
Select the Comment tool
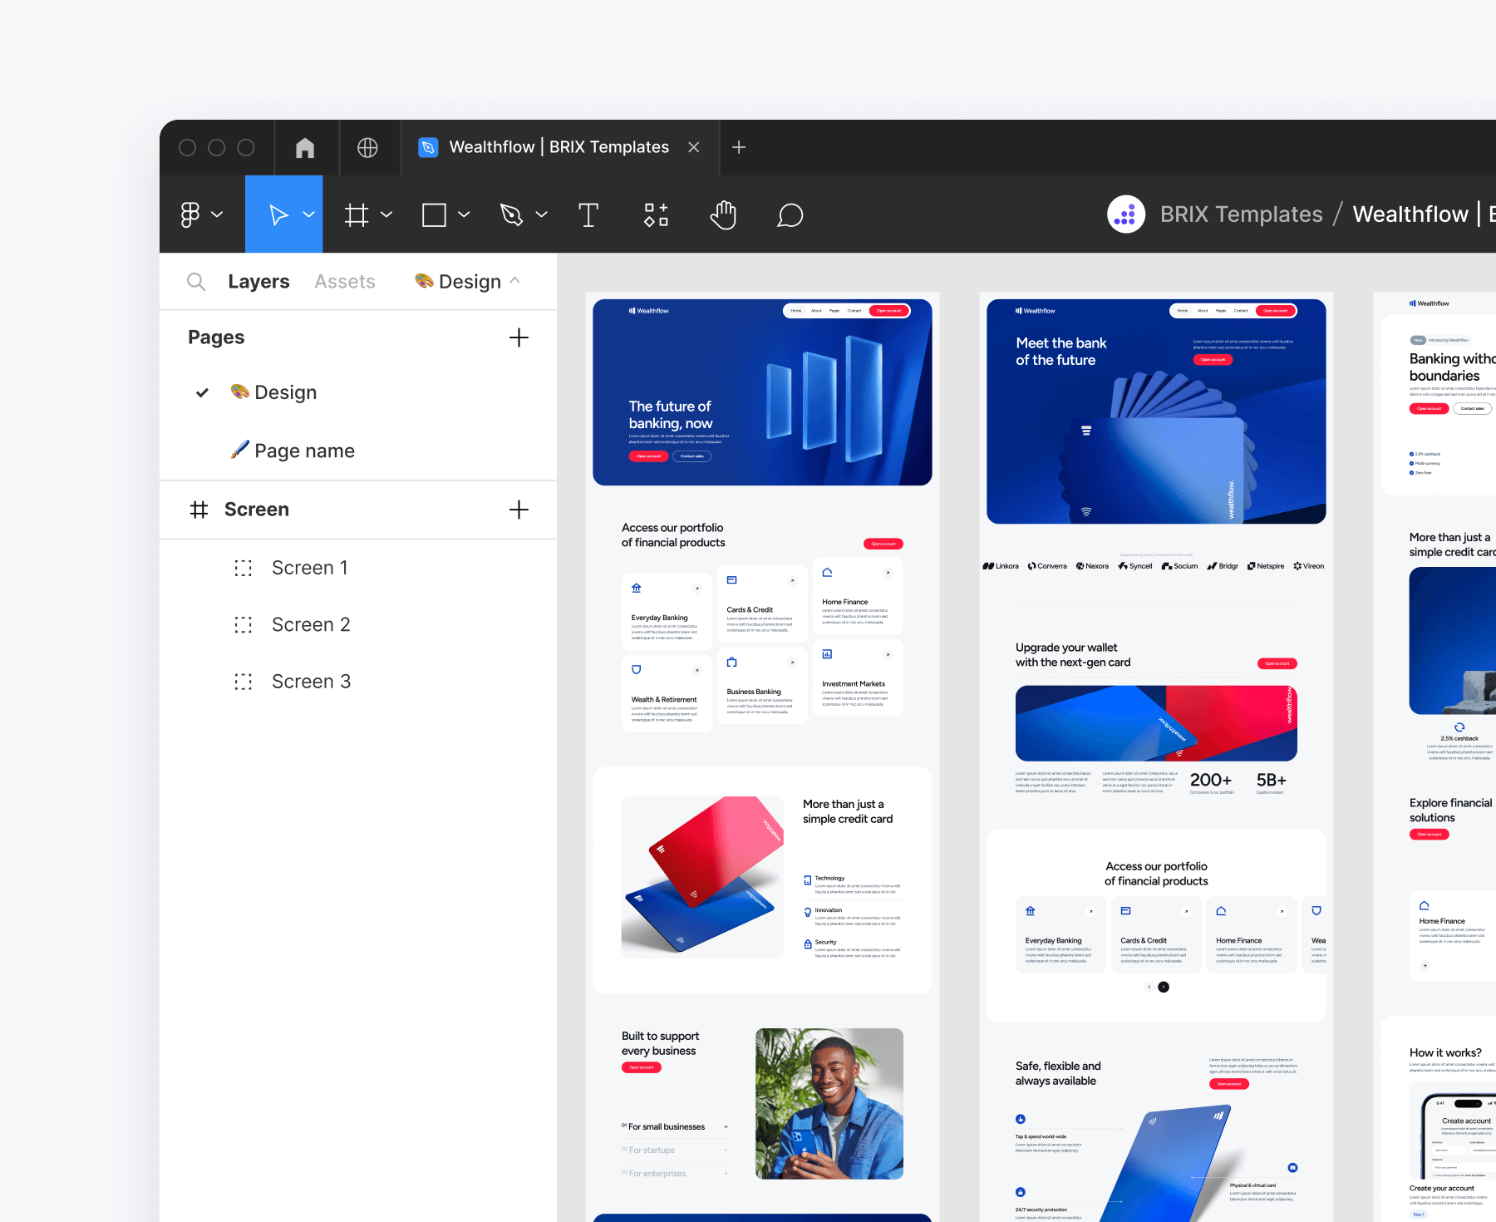pos(789,214)
